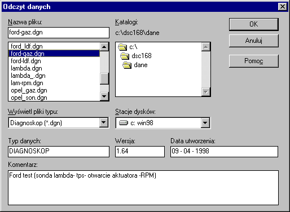This screenshot has width=290, height=212.
Task: Click inside the Komentarz text area
Action: pos(143,188)
